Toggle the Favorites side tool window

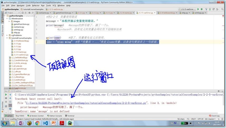coord(2,107)
